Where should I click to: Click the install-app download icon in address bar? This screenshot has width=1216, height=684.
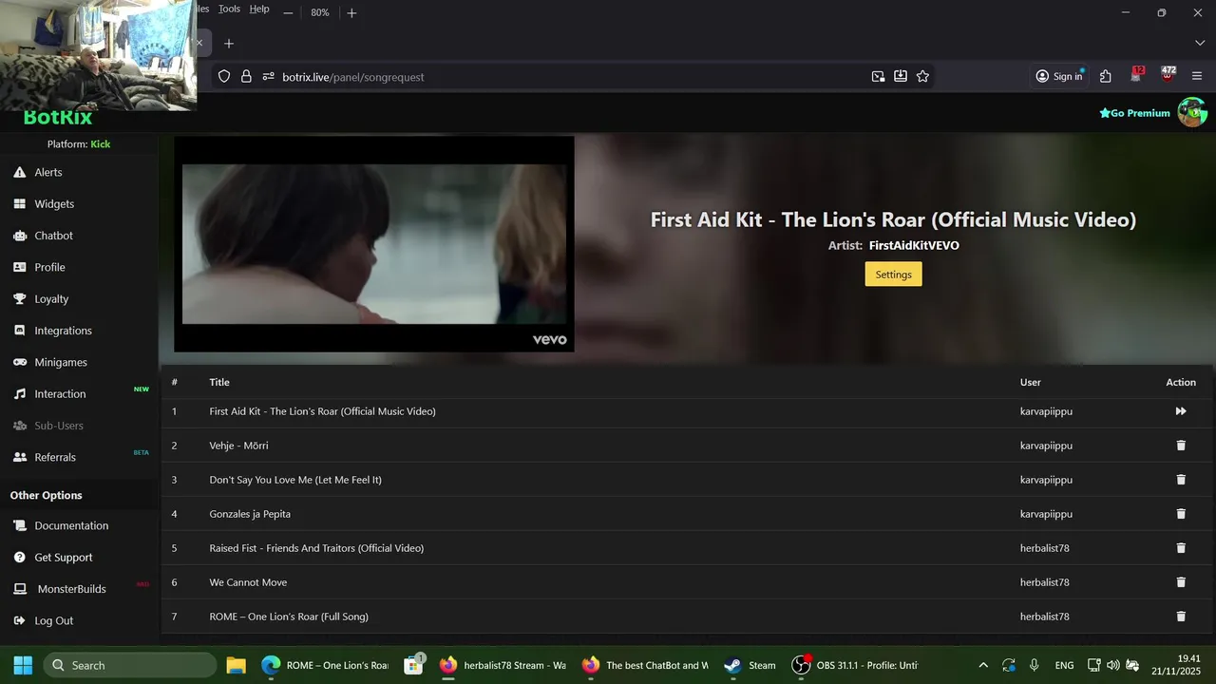click(901, 77)
